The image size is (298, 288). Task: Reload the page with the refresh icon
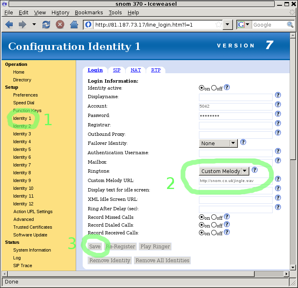pos(46,25)
